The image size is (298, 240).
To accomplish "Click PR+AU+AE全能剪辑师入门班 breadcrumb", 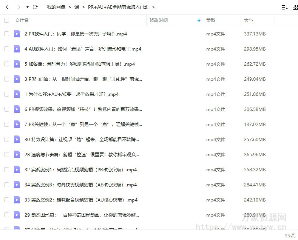I will pos(118,7).
